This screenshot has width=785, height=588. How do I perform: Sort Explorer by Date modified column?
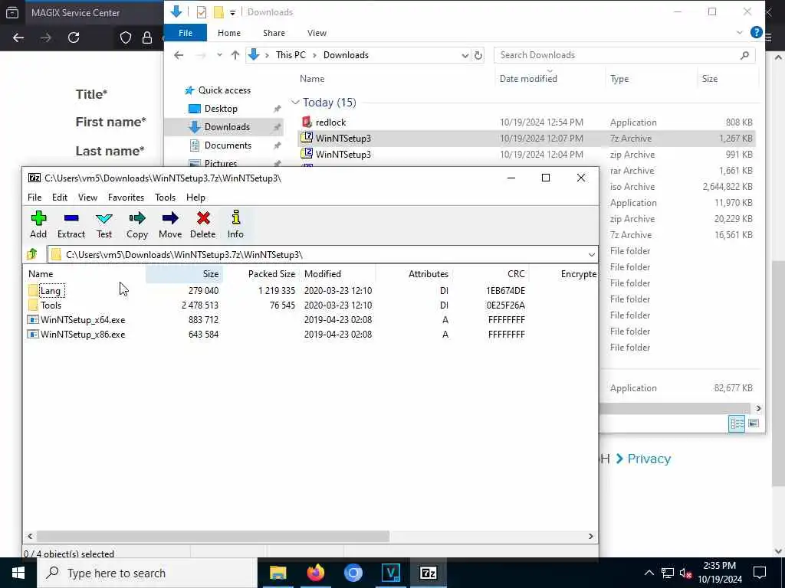pos(528,79)
